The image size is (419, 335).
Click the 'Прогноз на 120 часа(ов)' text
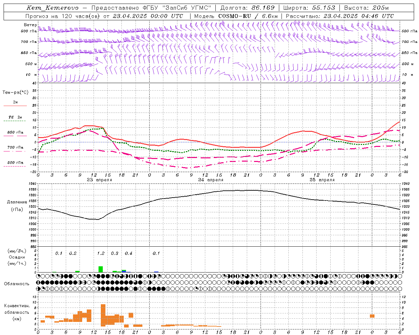[63, 16]
